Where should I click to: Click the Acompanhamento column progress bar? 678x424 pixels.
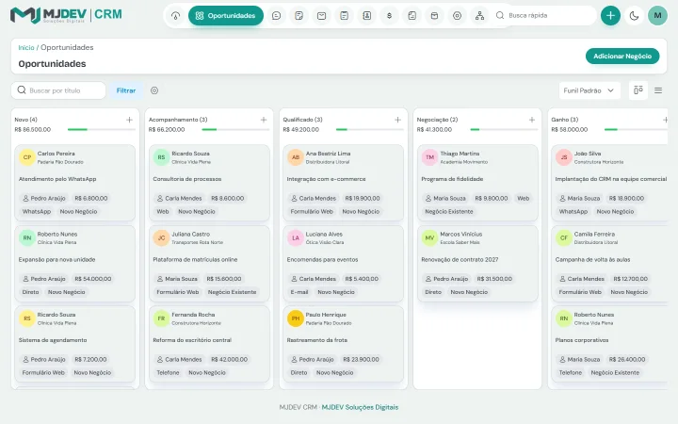pos(235,129)
